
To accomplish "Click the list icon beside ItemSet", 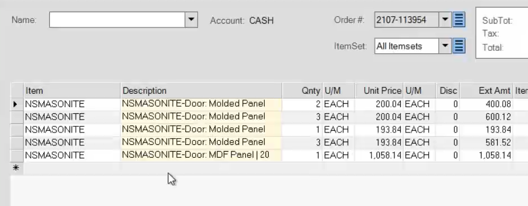I will (x=458, y=46).
